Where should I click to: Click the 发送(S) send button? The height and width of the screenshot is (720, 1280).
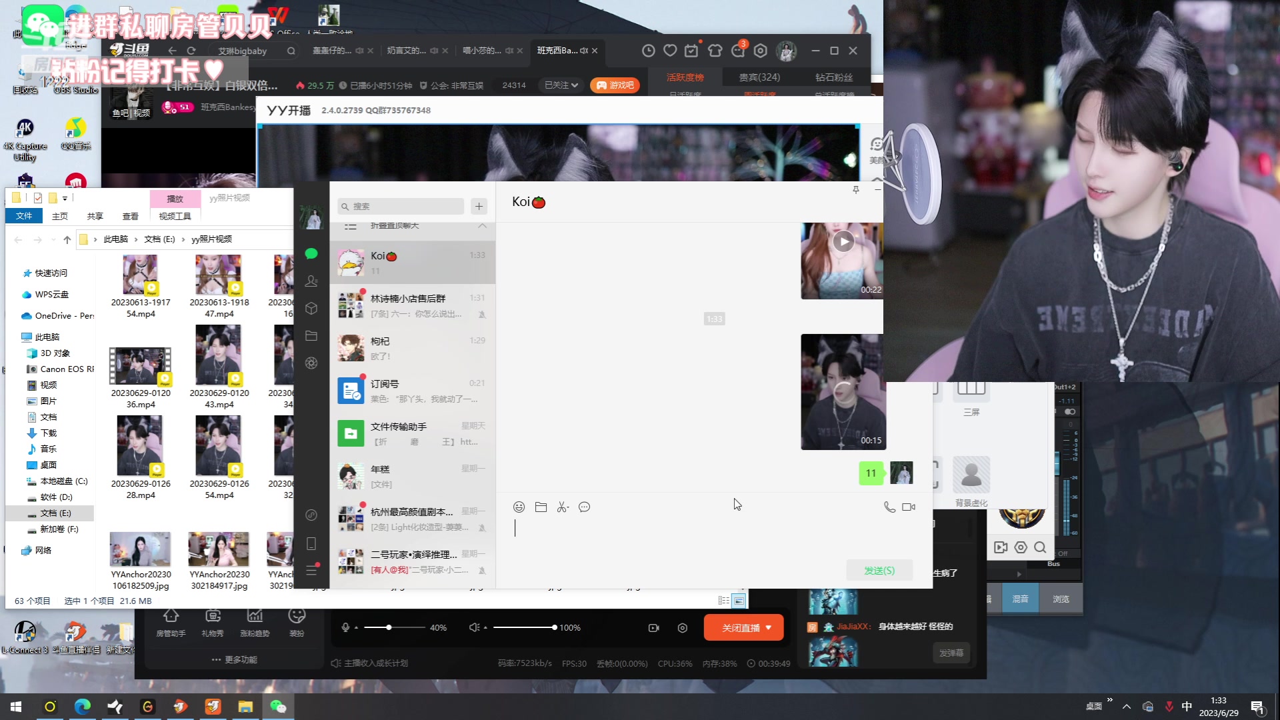[879, 571]
